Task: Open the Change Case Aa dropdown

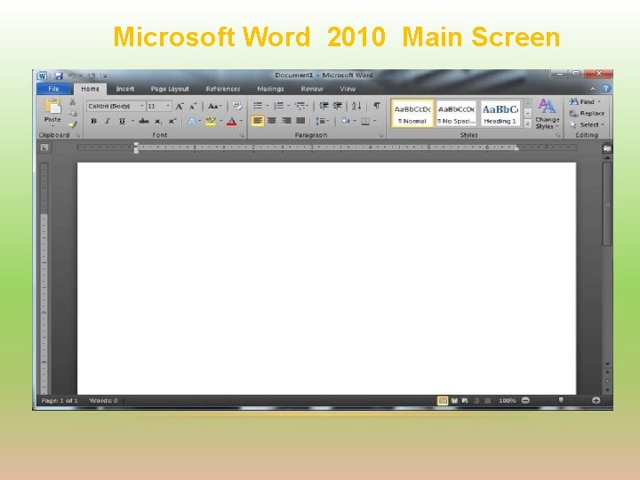Action: point(214,106)
